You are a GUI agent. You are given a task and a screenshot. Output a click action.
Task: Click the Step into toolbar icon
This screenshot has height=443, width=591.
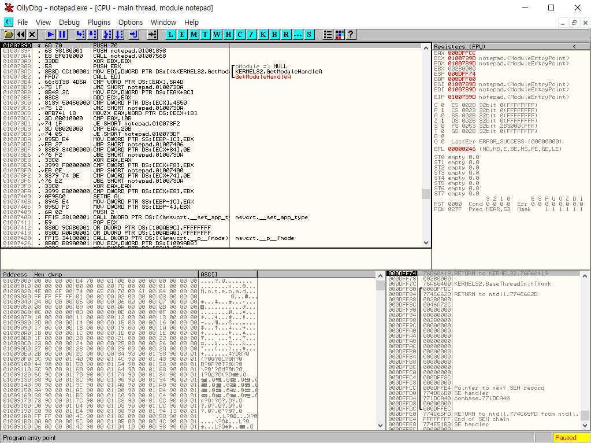[80, 35]
